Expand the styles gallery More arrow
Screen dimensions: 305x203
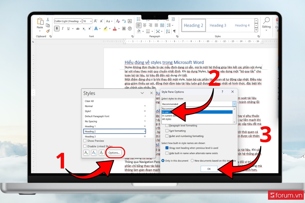click(256, 30)
